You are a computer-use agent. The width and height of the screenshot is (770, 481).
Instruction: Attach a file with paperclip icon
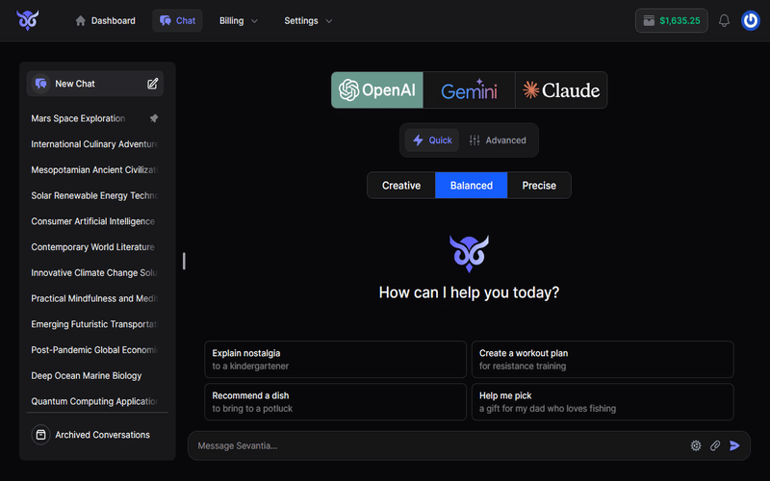(x=715, y=445)
